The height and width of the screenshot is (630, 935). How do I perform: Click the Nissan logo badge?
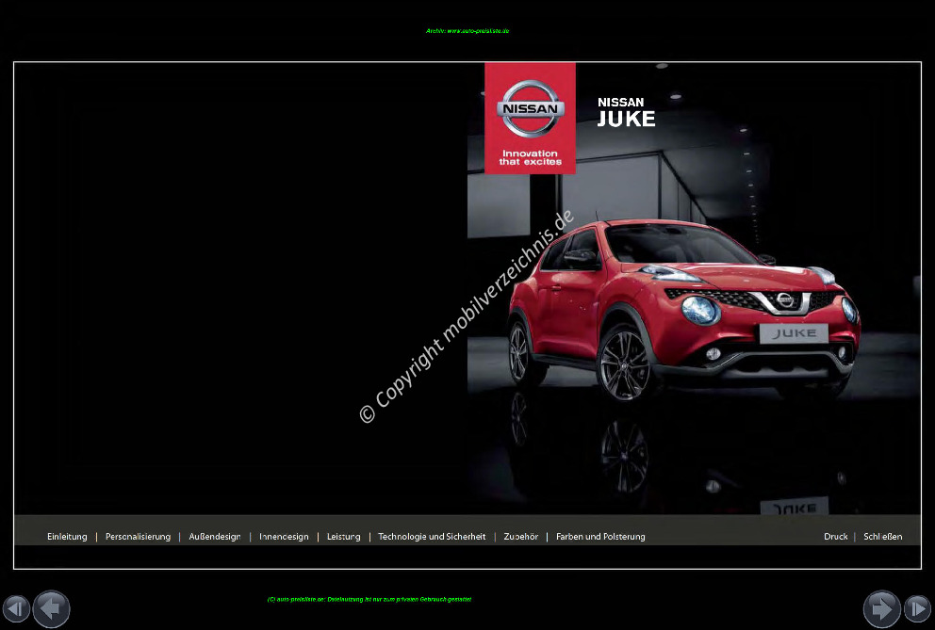click(x=530, y=109)
